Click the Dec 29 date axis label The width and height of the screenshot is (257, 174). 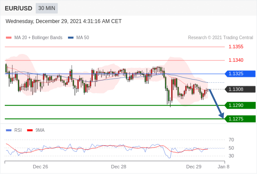point(194,167)
